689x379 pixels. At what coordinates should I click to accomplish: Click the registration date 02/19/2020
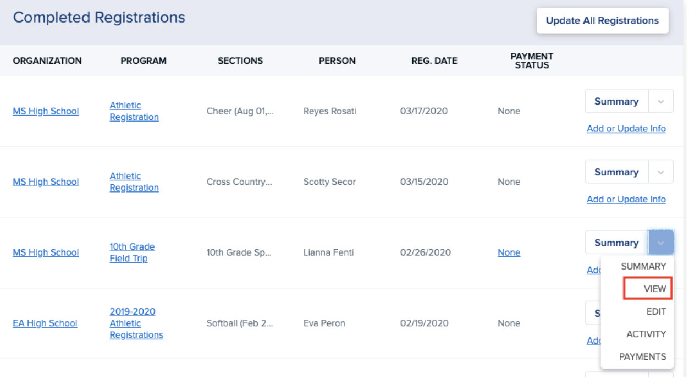coord(424,323)
